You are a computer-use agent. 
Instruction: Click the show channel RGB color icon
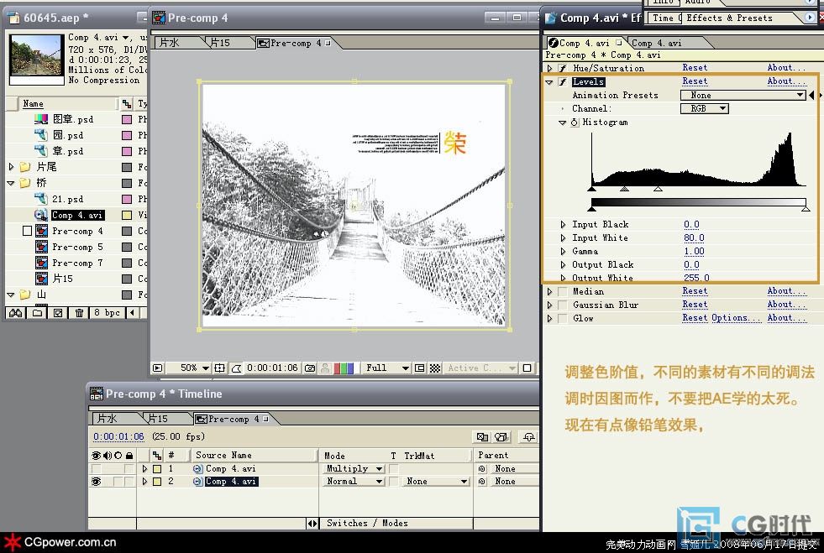pos(344,368)
